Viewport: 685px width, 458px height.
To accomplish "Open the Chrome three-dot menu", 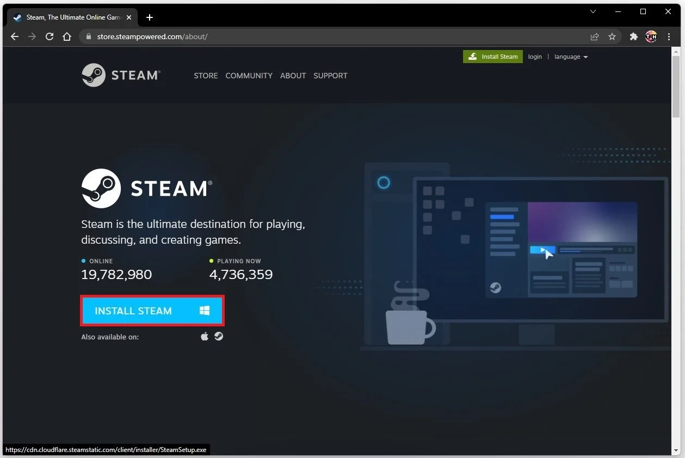I will pos(669,36).
